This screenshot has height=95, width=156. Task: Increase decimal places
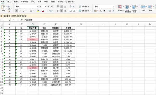(110, 11)
